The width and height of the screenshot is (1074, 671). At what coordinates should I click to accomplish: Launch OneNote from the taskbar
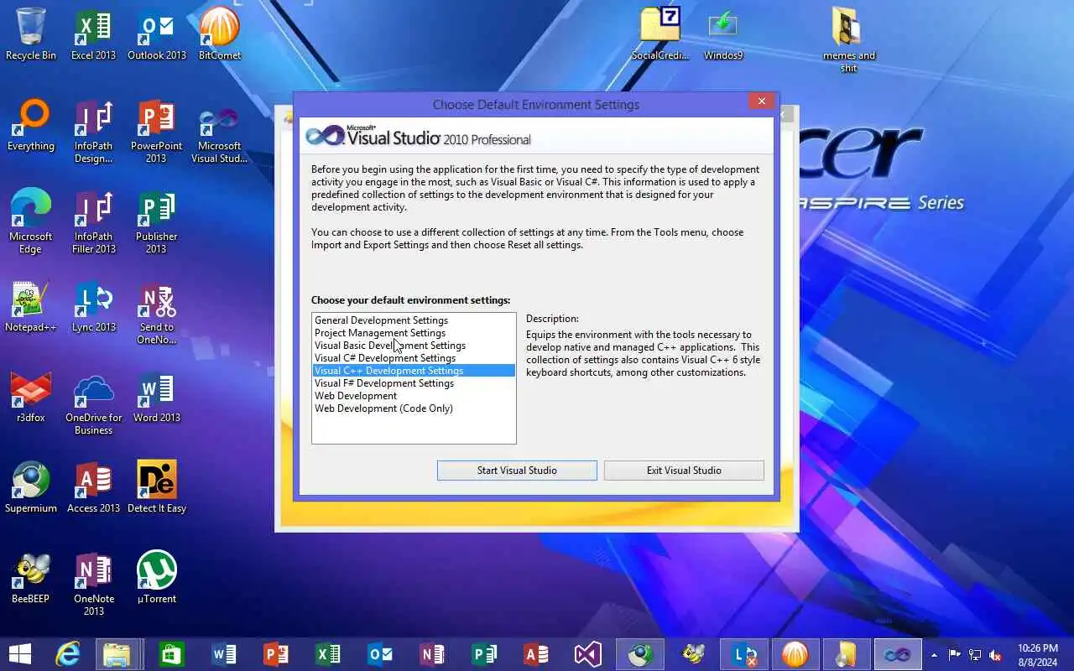[x=431, y=654]
